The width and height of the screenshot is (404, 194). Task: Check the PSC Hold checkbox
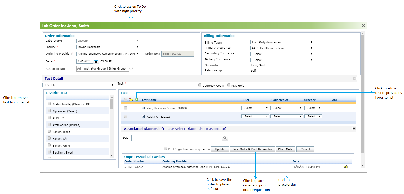pos(229,85)
